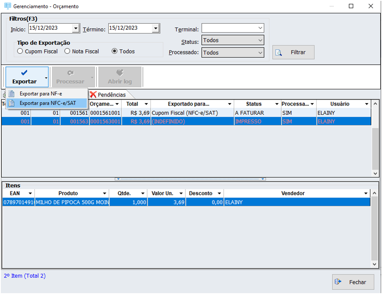Click the app icon in title bar
The width and height of the screenshot is (382, 294).
[x=7, y=6]
